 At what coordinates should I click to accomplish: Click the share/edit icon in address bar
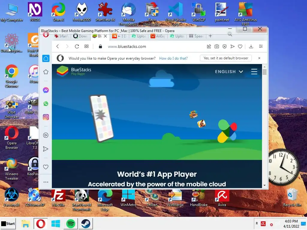tap(209, 46)
